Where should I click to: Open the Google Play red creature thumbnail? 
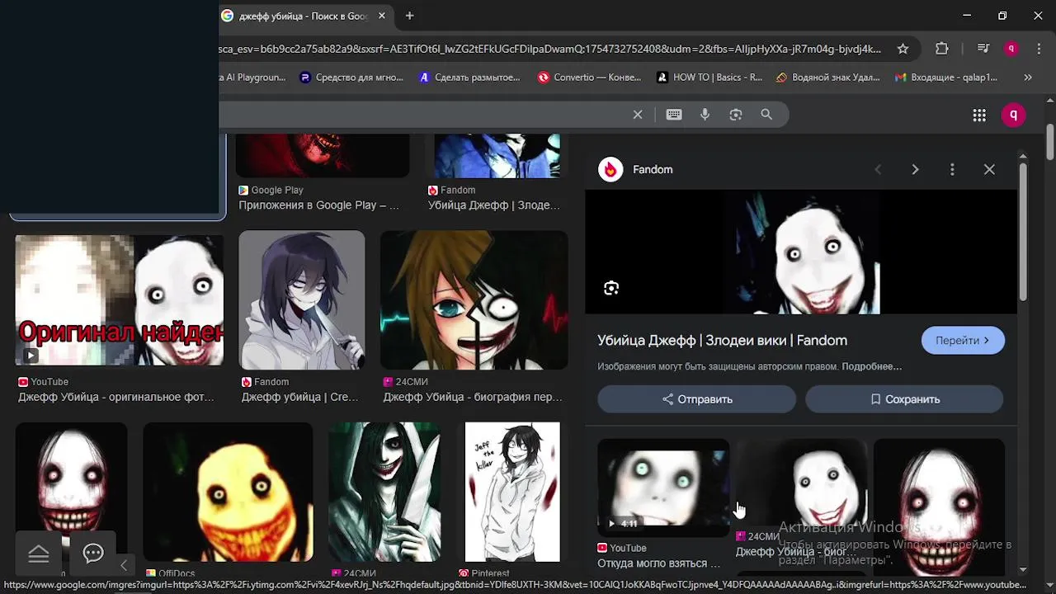click(x=323, y=155)
